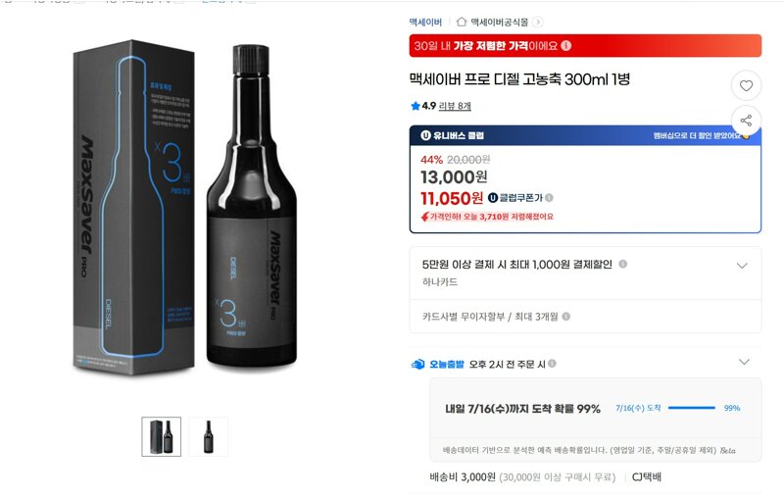Go to the 맥세이버공식몰 store link

pos(500,22)
